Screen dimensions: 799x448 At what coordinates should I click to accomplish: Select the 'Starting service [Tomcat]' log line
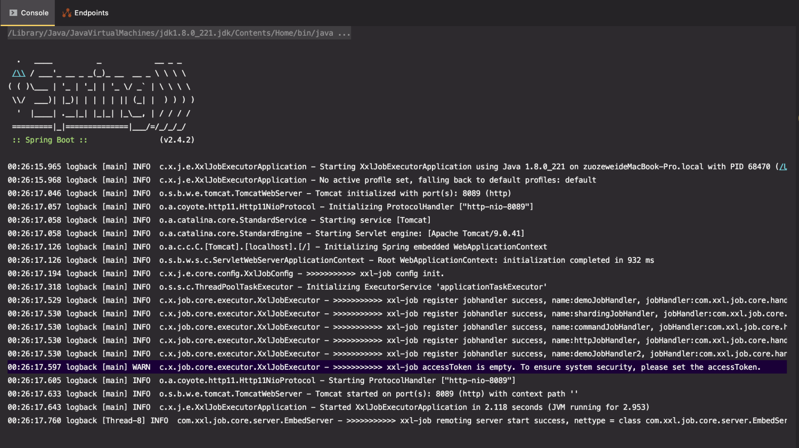tap(219, 220)
